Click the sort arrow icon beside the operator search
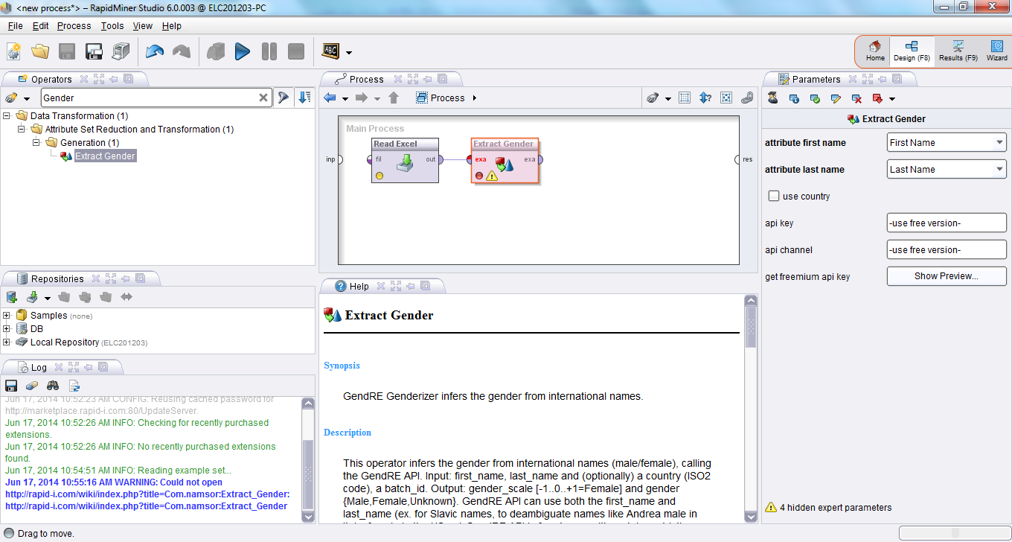Screen dimensions: 1012x542 (x=304, y=98)
